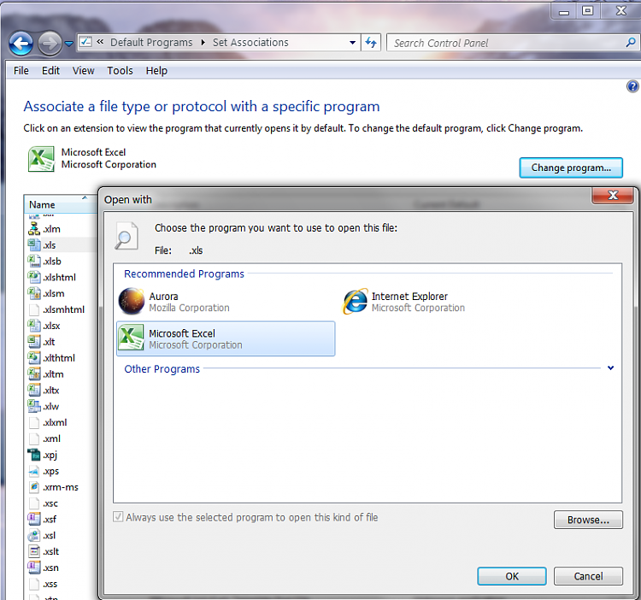Select the .xlsb file type icon
Screen dimensions: 641x600
point(34,262)
